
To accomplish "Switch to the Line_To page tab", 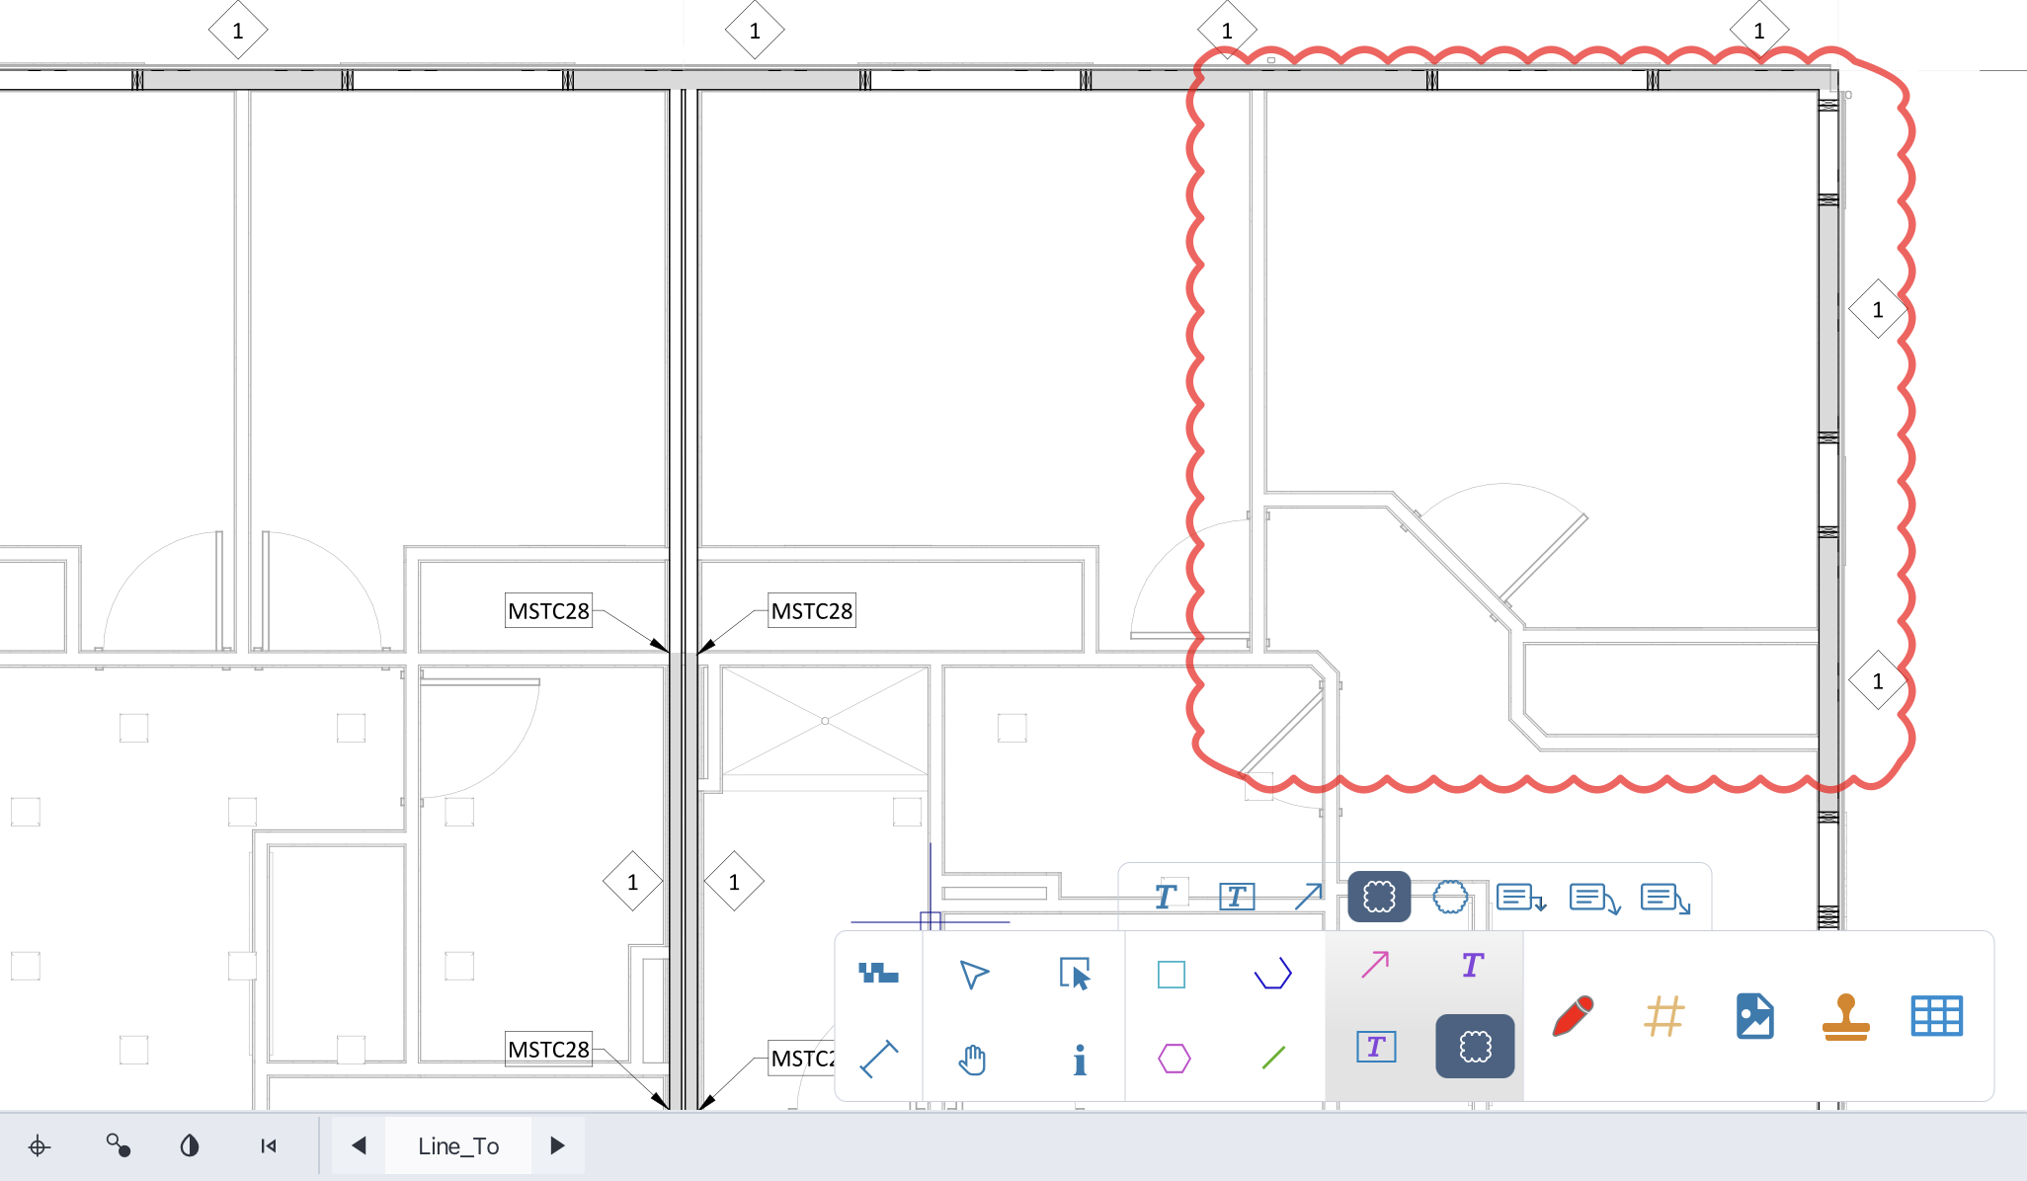I will click(457, 1145).
